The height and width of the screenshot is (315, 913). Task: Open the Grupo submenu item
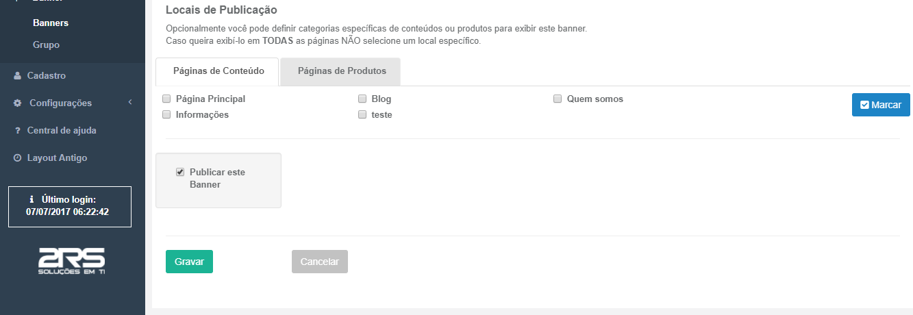[x=46, y=45]
